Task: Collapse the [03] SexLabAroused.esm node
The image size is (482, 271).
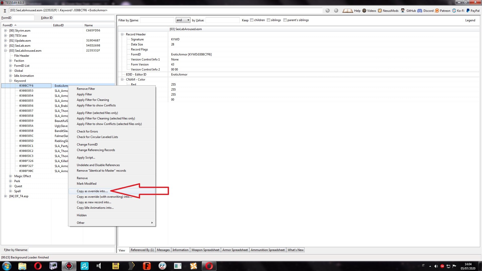Action: click(x=5, y=51)
